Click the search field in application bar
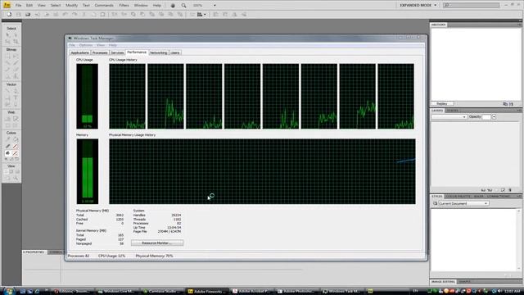Viewport: 524px width, 295px height. pos(471,6)
